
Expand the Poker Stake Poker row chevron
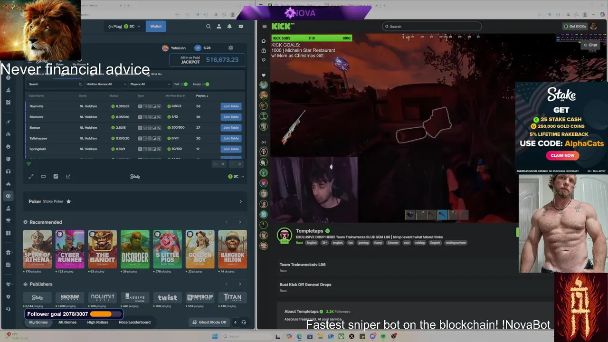pyautogui.click(x=240, y=201)
